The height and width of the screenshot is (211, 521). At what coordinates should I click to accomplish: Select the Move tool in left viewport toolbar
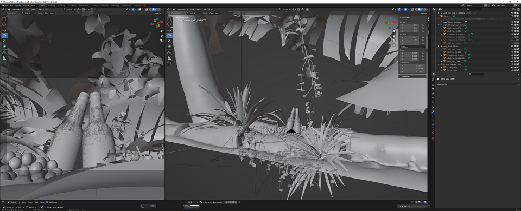(4, 30)
